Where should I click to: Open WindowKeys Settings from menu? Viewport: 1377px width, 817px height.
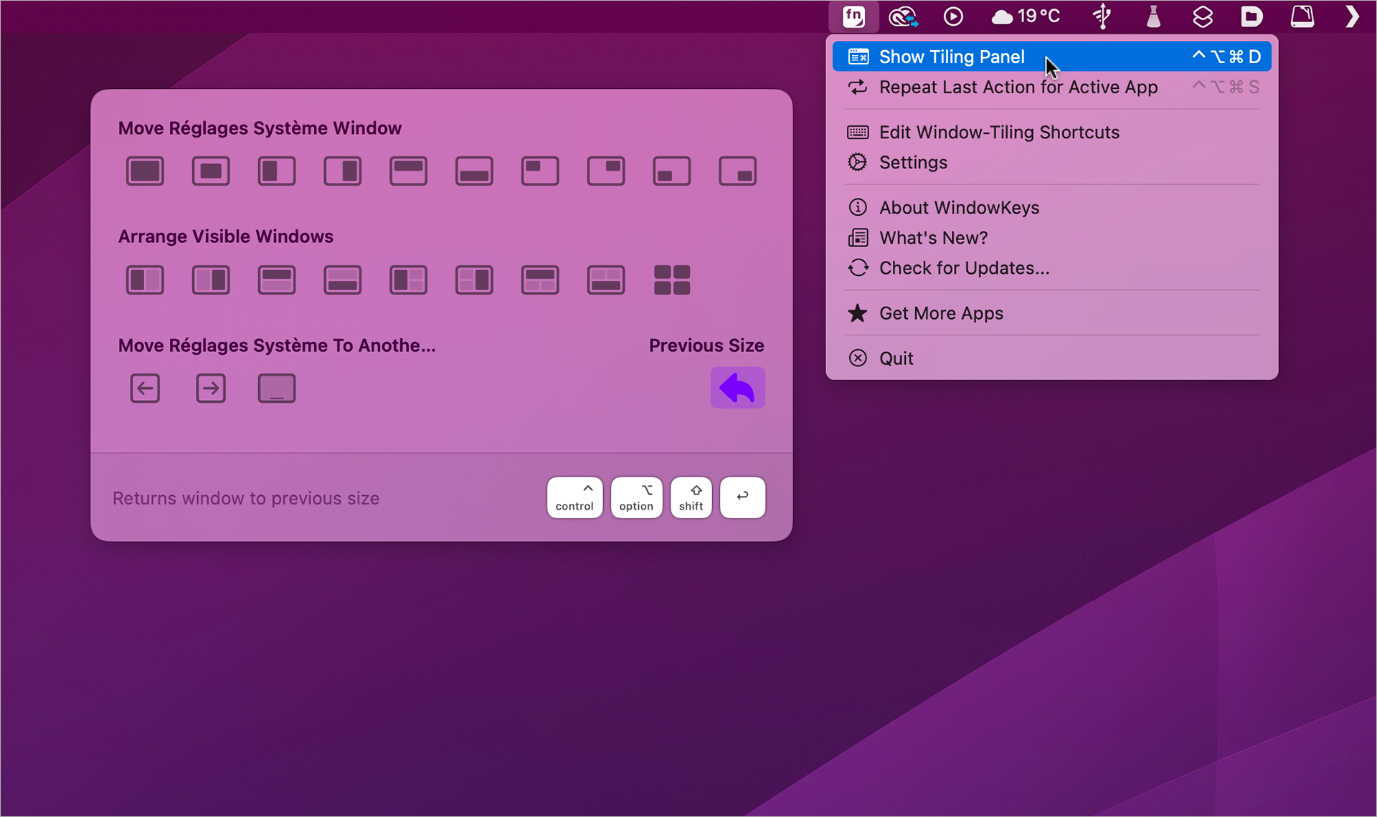tap(1051, 163)
